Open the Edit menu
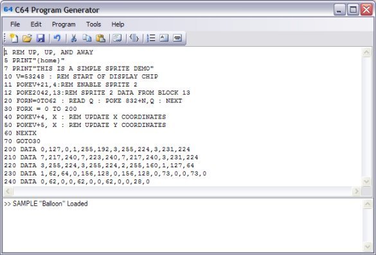This screenshot has width=376, height=255. 36,24
